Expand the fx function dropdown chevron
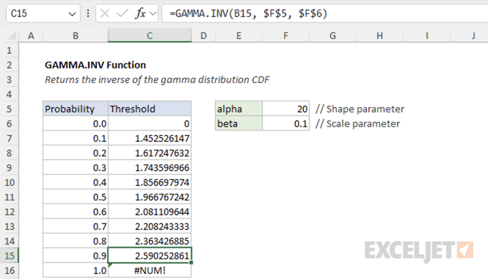This screenshot has height=279, width=488. 153,14
